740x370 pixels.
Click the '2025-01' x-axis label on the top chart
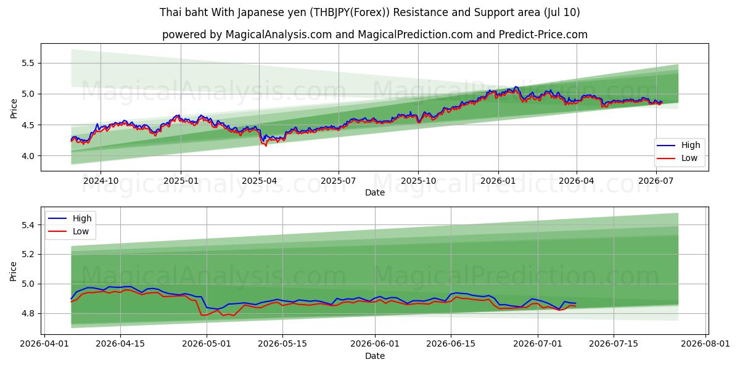click(181, 181)
